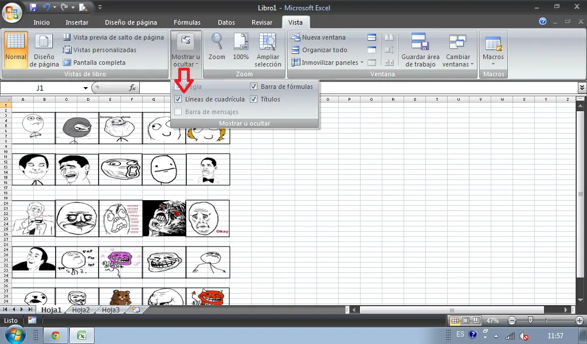Click the Ocultar hide window icon

[x=371, y=50]
